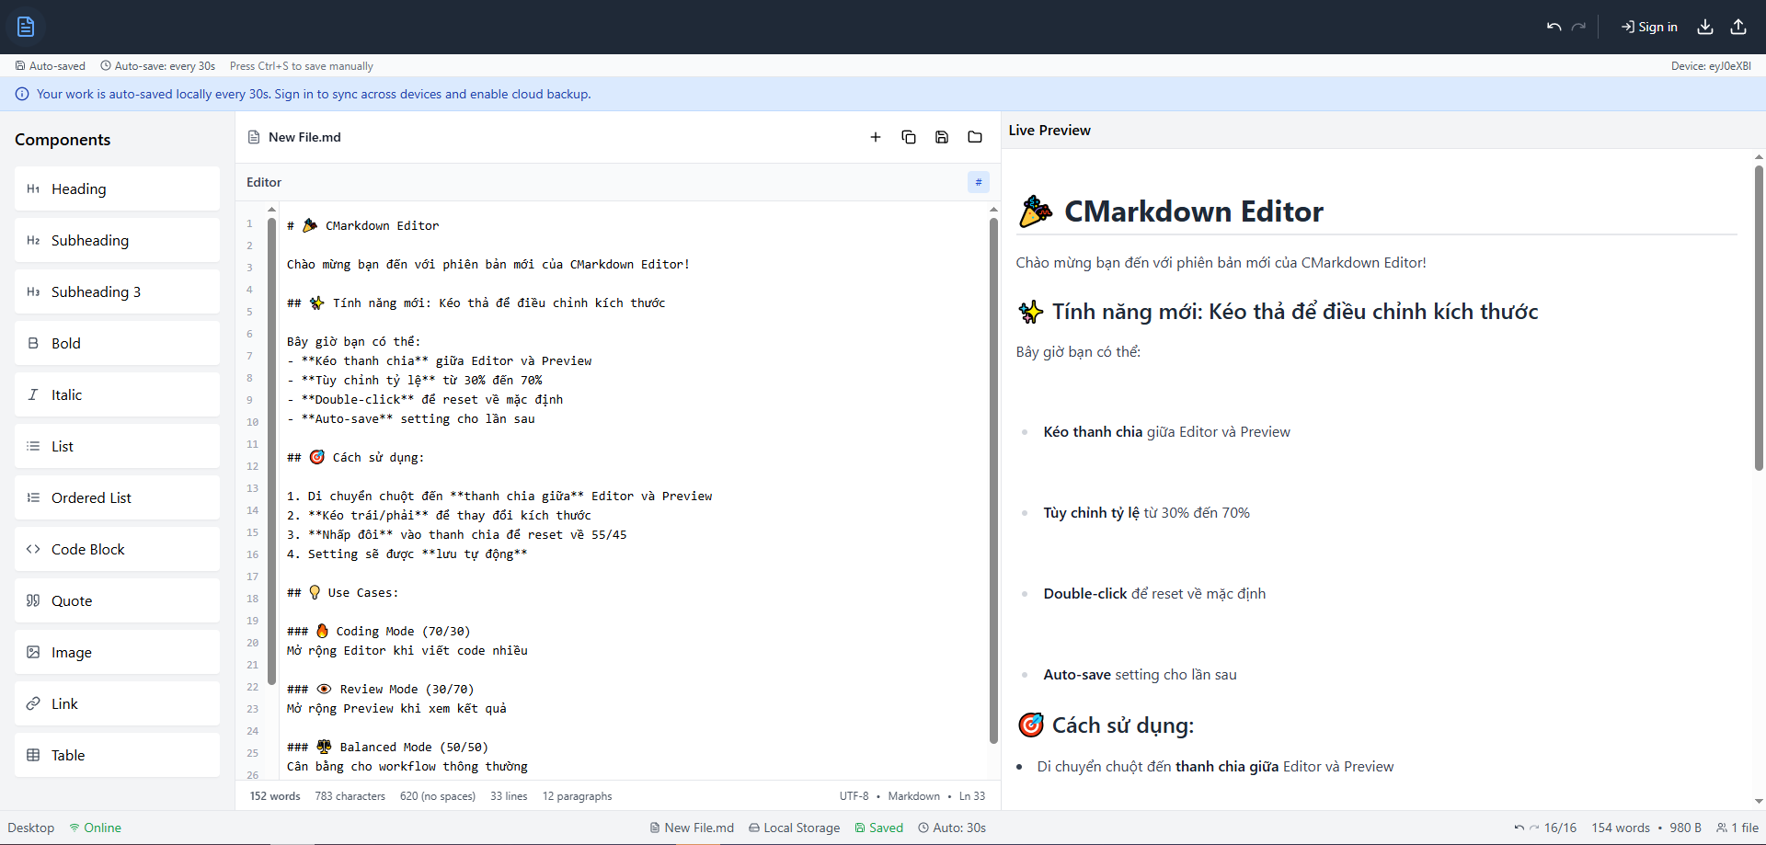The image size is (1766, 845).
Task: Toggle the Online status indicator
Action: point(95,828)
